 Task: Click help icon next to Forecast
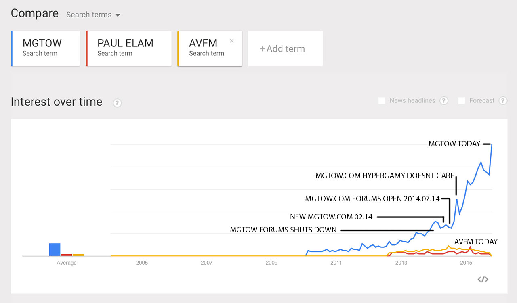(503, 101)
